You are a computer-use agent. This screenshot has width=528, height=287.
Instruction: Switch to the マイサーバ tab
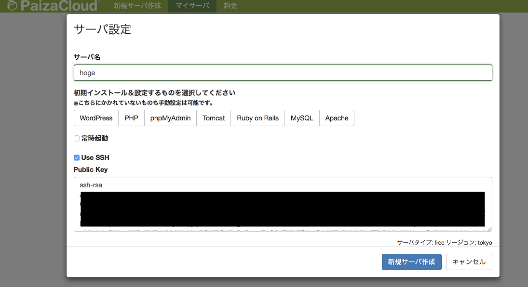click(x=192, y=6)
